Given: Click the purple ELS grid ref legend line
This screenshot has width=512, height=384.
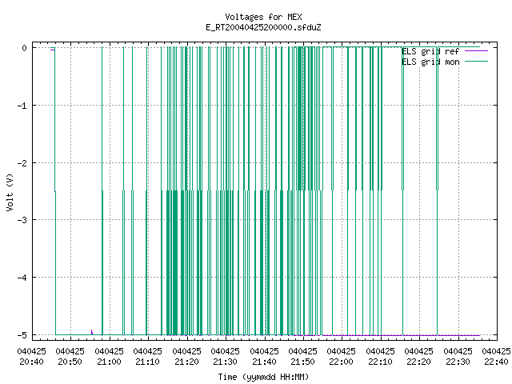Looking at the screenshot, I should (476, 51).
